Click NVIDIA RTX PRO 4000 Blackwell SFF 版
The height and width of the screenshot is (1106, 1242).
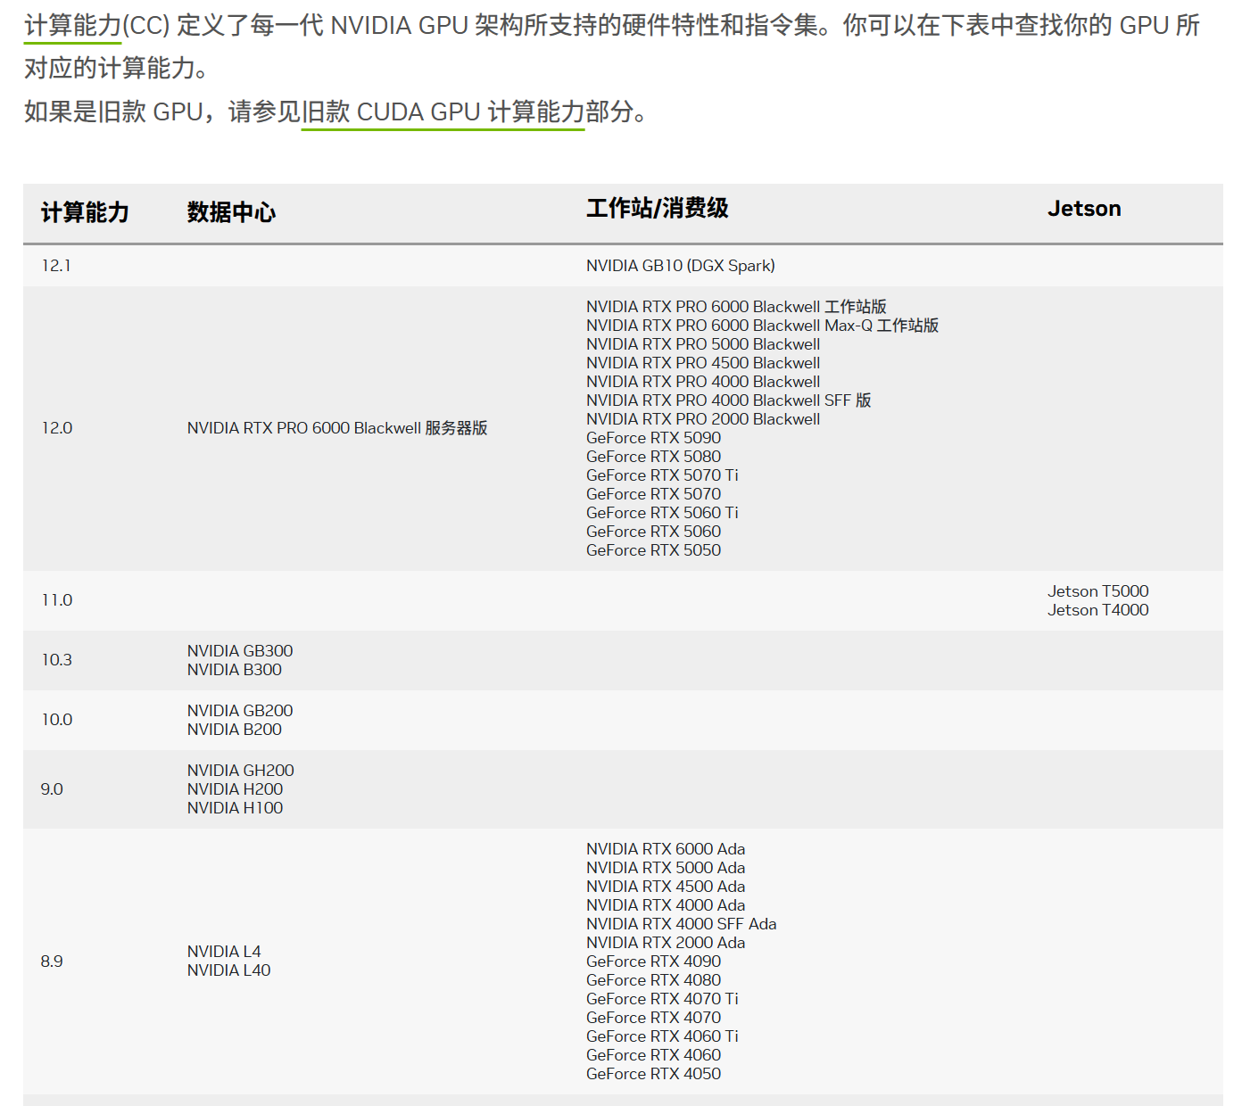[728, 400]
